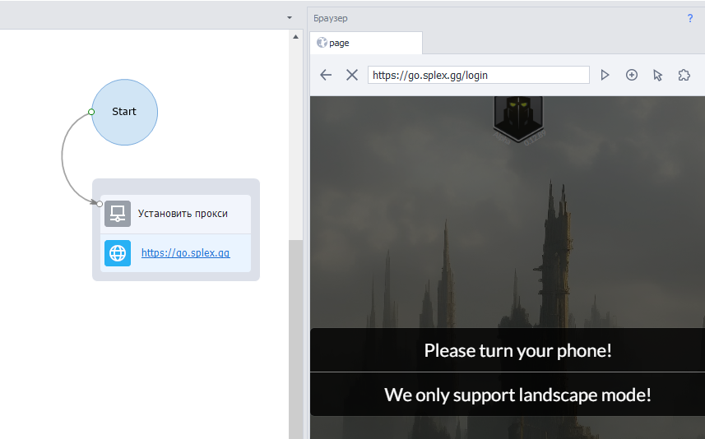
Task: Switch to the 'page' browser tab
Action: pos(366,43)
